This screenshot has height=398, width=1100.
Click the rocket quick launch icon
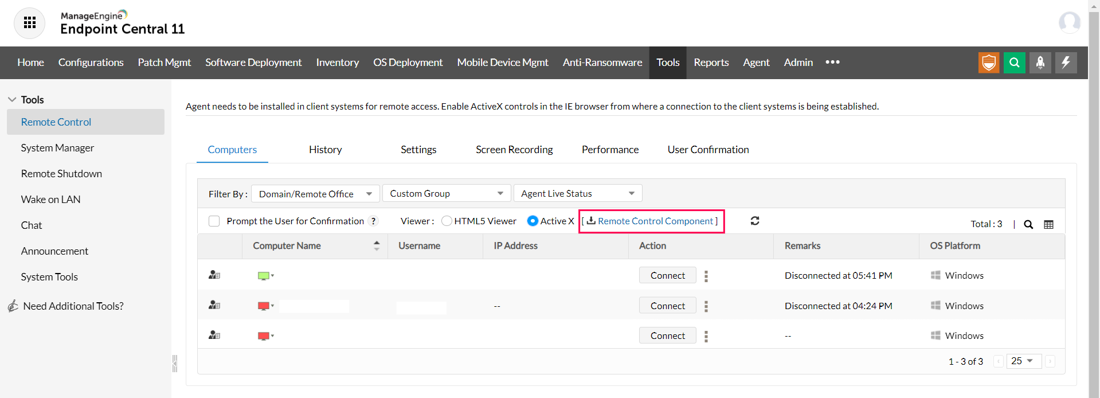point(1040,63)
